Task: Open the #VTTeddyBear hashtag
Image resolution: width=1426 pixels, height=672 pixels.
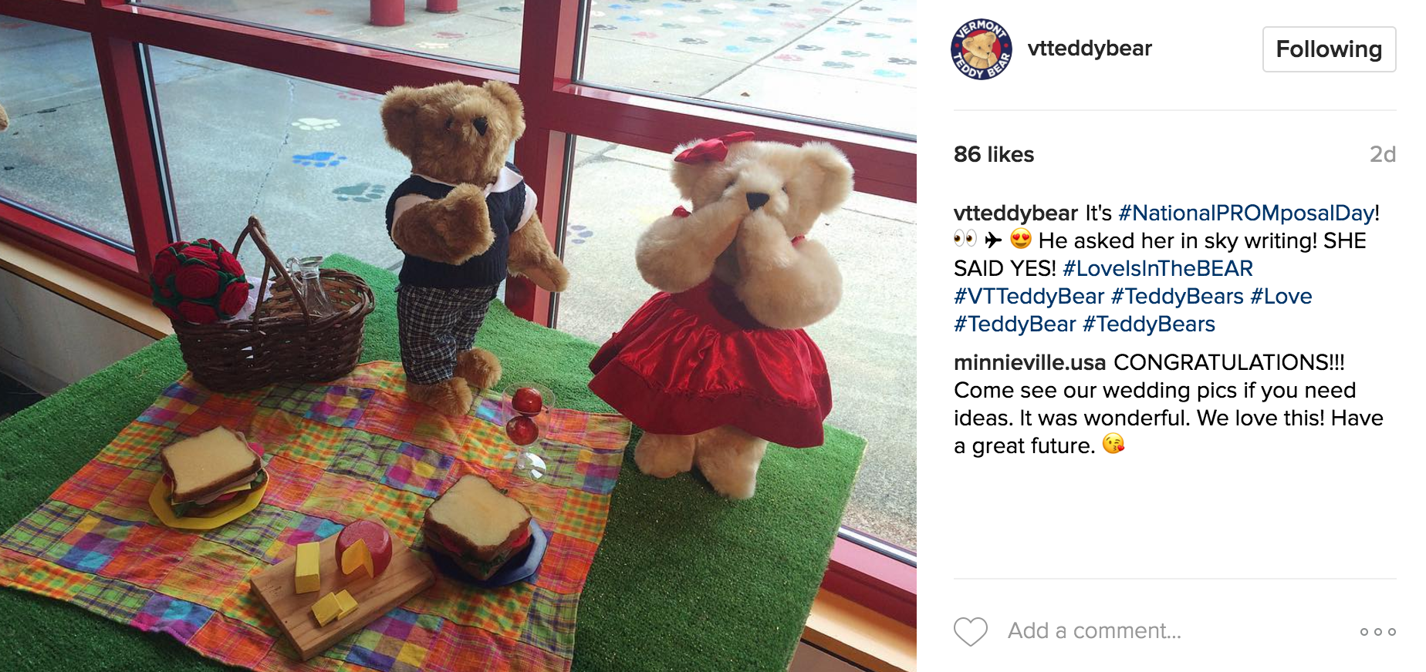Action: pos(1029,296)
